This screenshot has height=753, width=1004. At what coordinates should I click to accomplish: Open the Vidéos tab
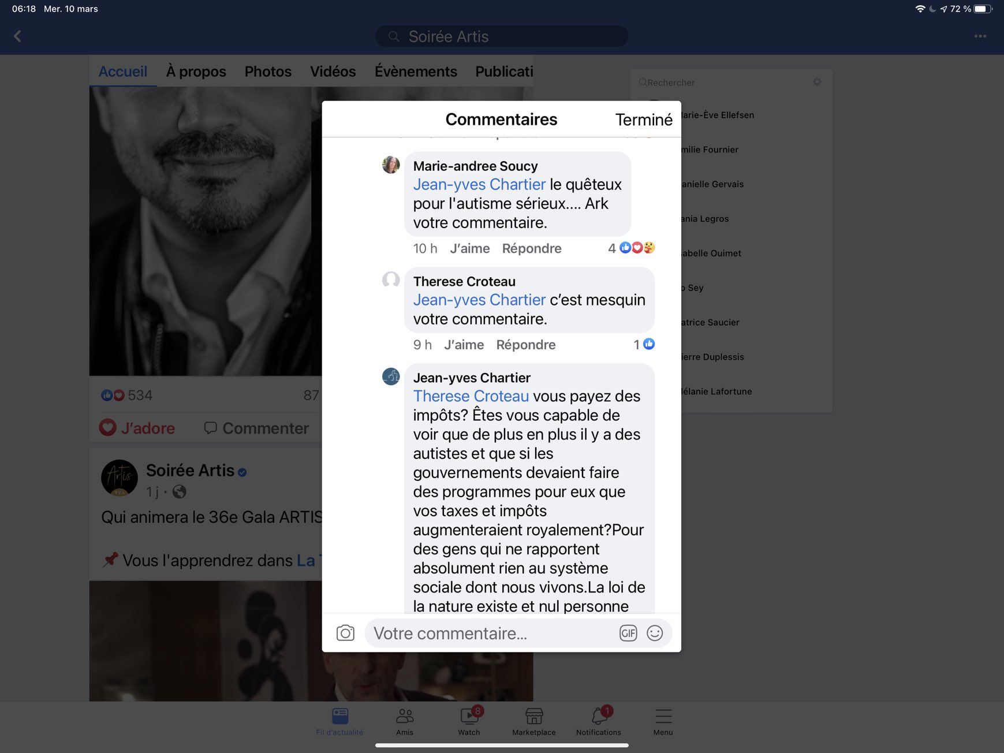coord(333,72)
